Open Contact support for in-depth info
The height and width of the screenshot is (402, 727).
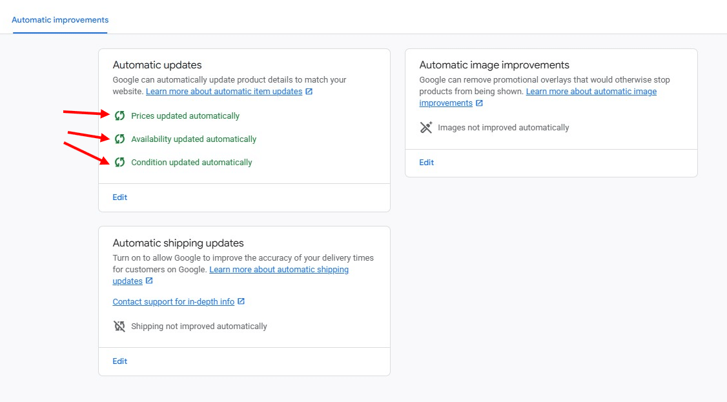[x=173, y=301]
